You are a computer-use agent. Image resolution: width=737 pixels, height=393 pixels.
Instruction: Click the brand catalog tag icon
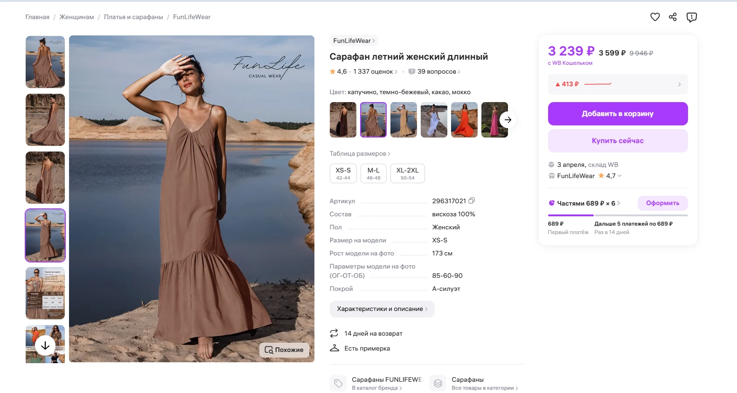338,383
